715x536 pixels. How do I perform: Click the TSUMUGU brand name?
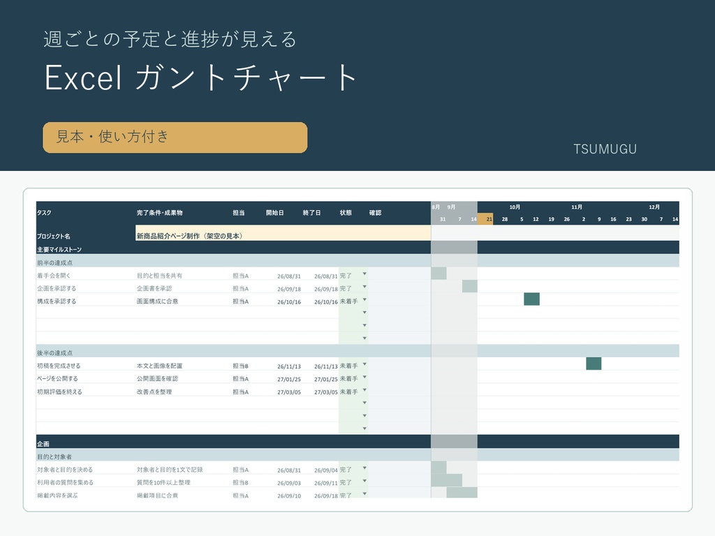(605, 149)
